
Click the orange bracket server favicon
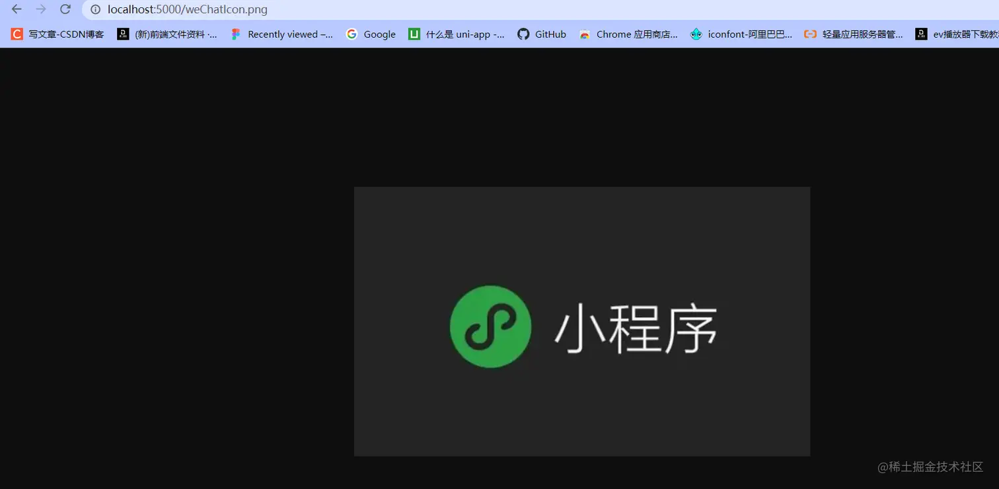810,34
